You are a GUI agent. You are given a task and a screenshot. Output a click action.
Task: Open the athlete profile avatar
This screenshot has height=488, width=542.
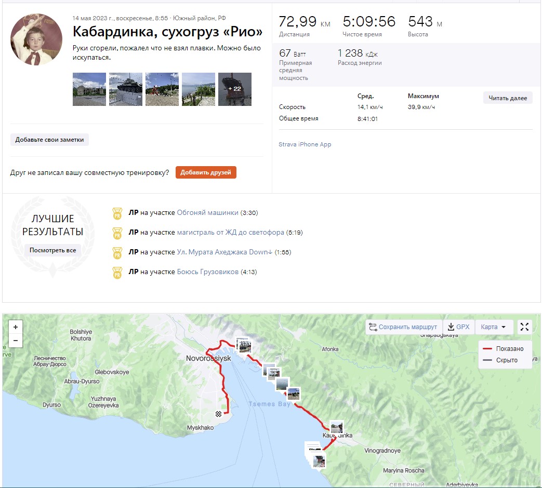click(36, 39)
